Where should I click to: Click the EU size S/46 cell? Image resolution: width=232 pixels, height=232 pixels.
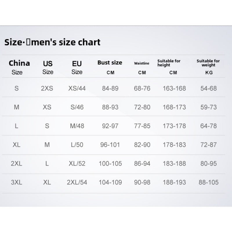pos(77,107)
